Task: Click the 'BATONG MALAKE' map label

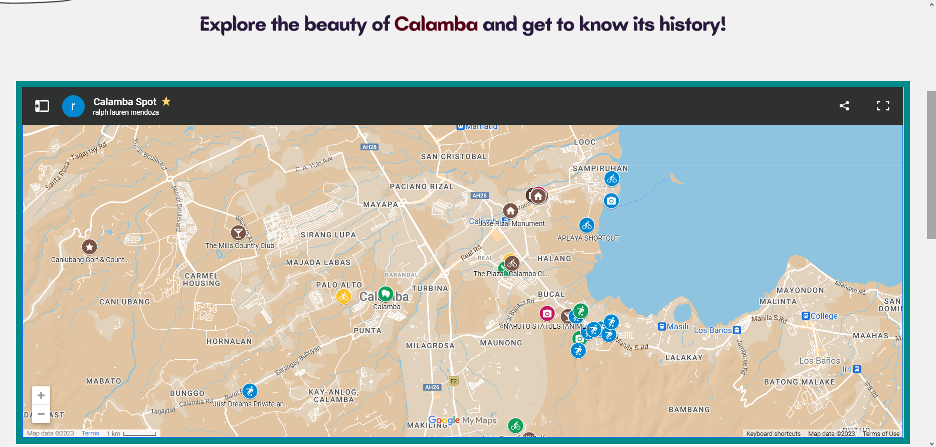Action: coord(800,382)
